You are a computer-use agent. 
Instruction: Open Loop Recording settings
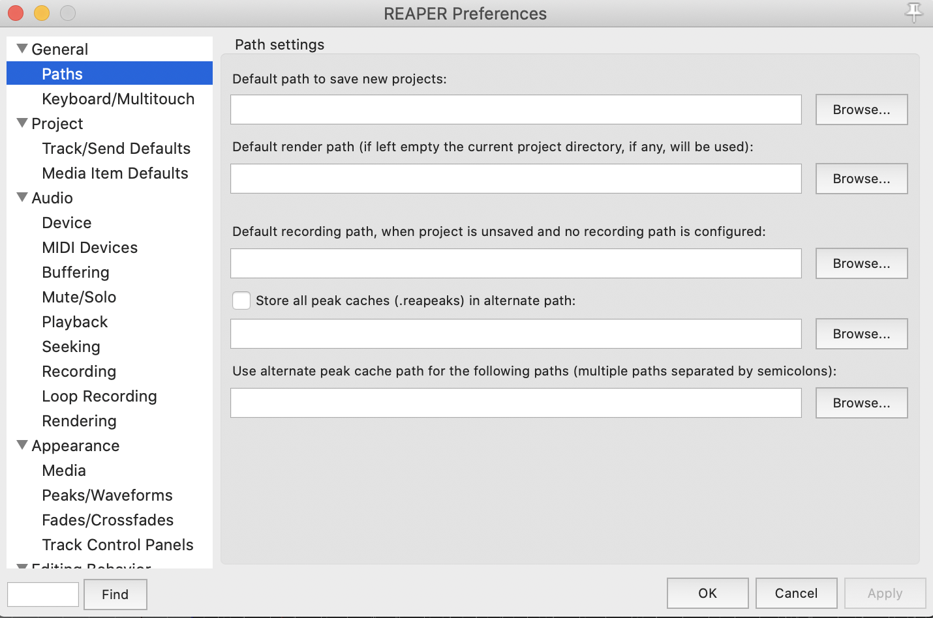click(x=99, y=396)
